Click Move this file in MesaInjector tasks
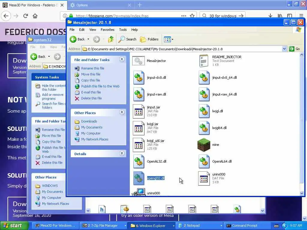This screenshot has width=307, height=230. click(91, 74)
